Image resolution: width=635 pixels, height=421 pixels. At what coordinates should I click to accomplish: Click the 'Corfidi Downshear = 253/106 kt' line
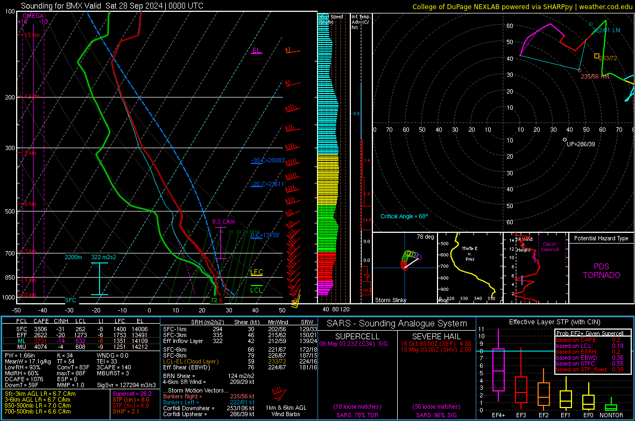tap(209, 409)
